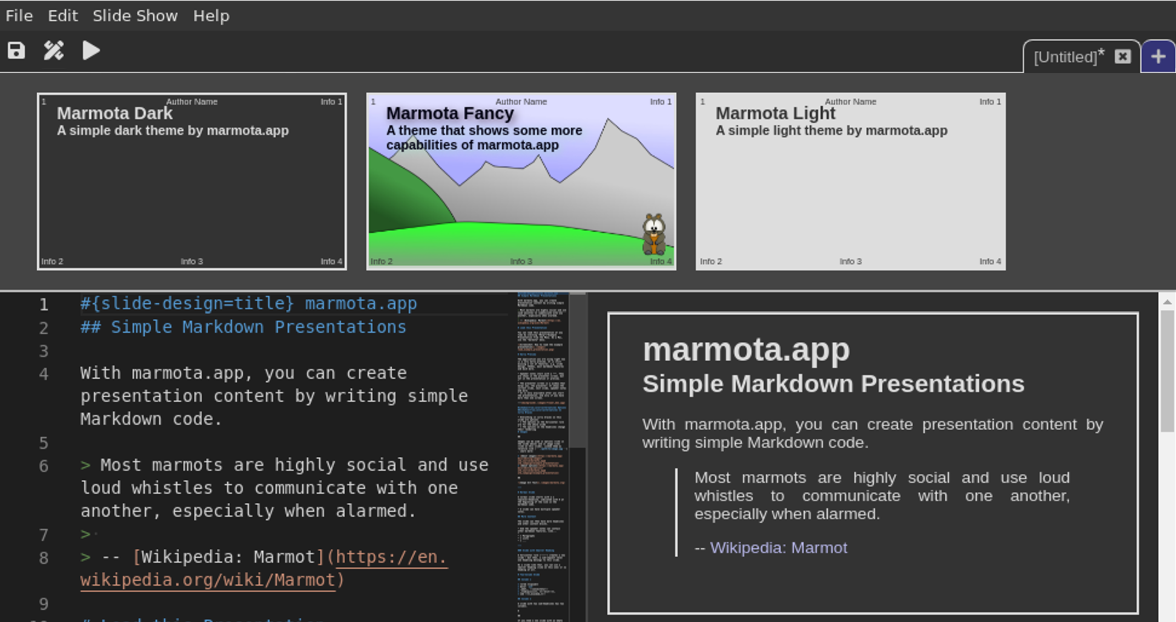Create a new presentation with the plus icon
The height and width of the screenshot is (622, 1176).
(1157, 56)
